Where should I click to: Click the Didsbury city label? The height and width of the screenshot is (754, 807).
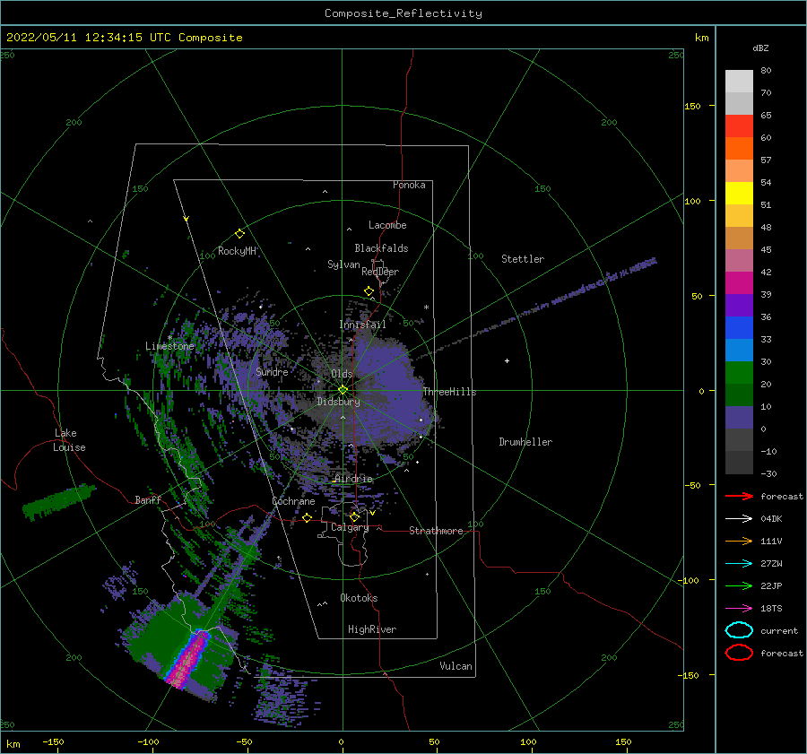338,402
